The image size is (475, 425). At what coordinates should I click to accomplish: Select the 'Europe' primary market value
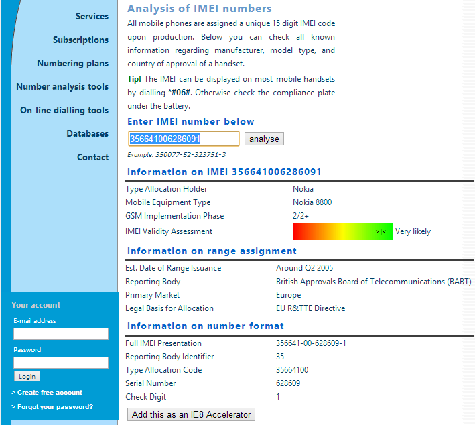click(288, 295)
